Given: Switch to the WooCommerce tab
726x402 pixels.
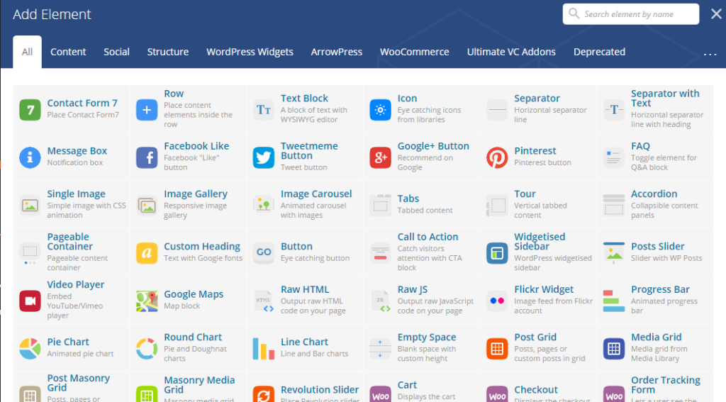Looking at the screenshot, I should tap(414, 52).
